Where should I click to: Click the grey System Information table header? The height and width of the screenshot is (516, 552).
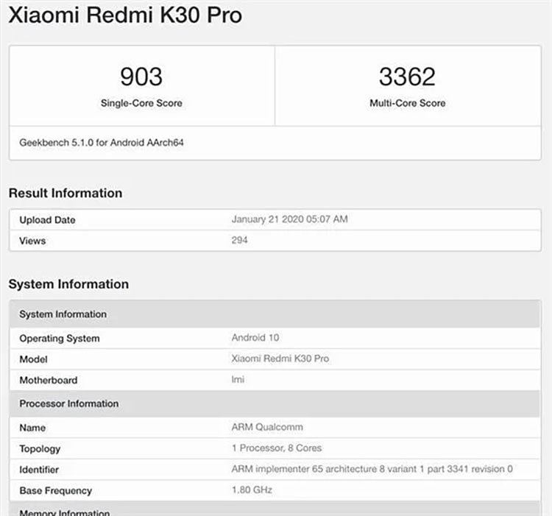[x=275, y=314]
